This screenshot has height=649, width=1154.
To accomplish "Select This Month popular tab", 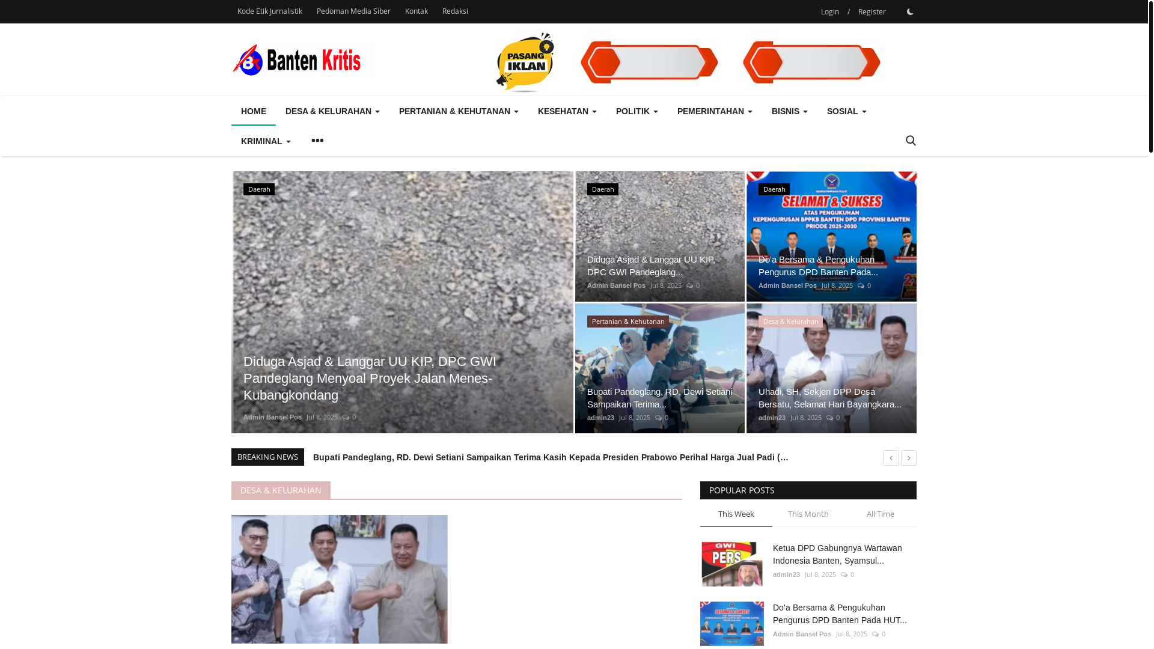I will pos(808,514).
